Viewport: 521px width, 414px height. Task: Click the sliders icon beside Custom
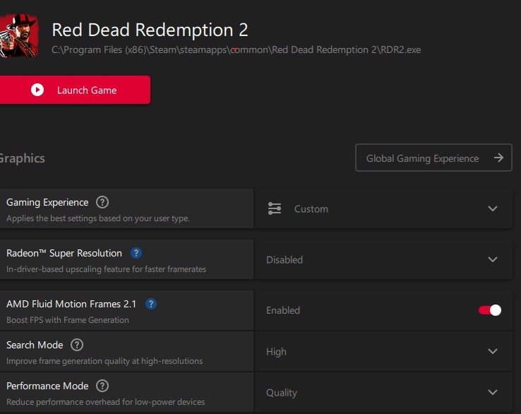275,208
